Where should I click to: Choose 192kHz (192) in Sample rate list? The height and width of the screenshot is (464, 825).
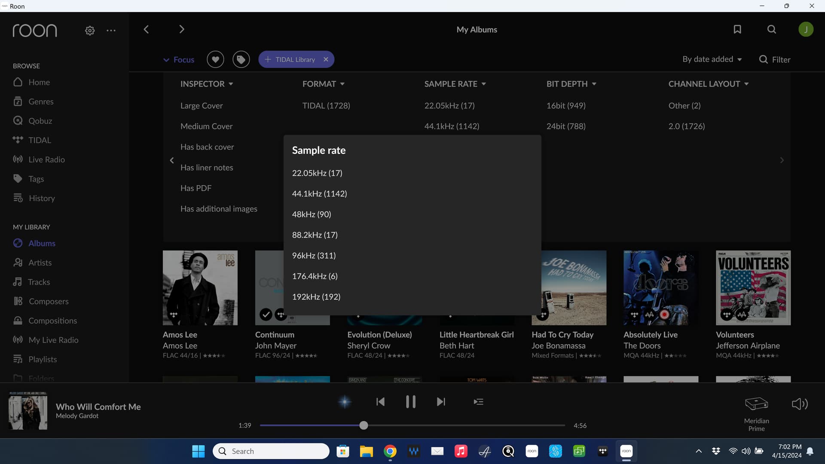click(x=316, y=297)
